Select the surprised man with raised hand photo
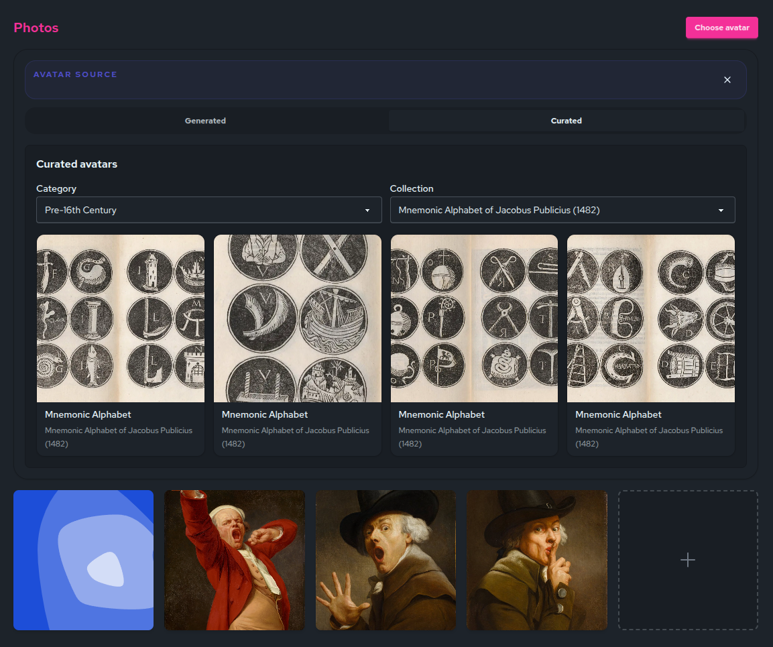Viewport: 773px width, 647px height. tap(385, 561)
